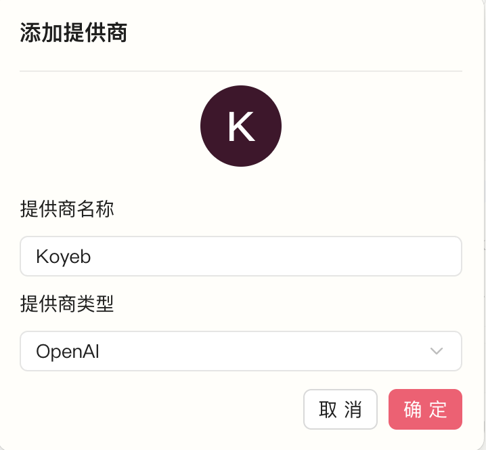Focus the 提供商名称 input field

(240, 256)
